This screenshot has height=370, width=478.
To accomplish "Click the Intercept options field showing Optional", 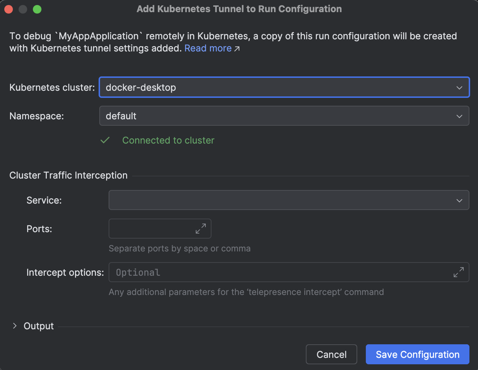I will pos(250,272).
